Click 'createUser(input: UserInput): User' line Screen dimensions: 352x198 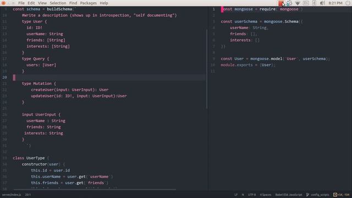click(70, 90)
